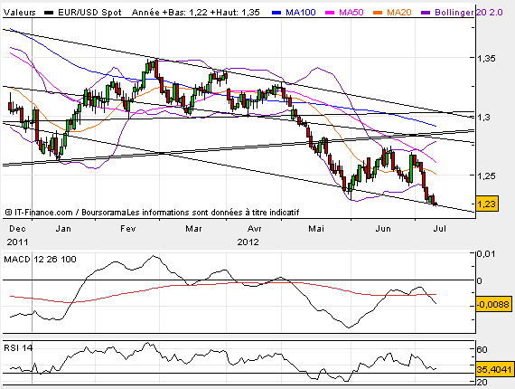Click the yellow 1,23 current price tag

[x=487, y=204]
